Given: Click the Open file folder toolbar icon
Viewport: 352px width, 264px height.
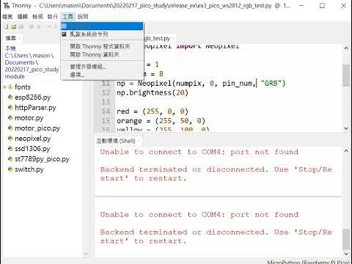Looking at the screenshot, I should click(14, 26).
